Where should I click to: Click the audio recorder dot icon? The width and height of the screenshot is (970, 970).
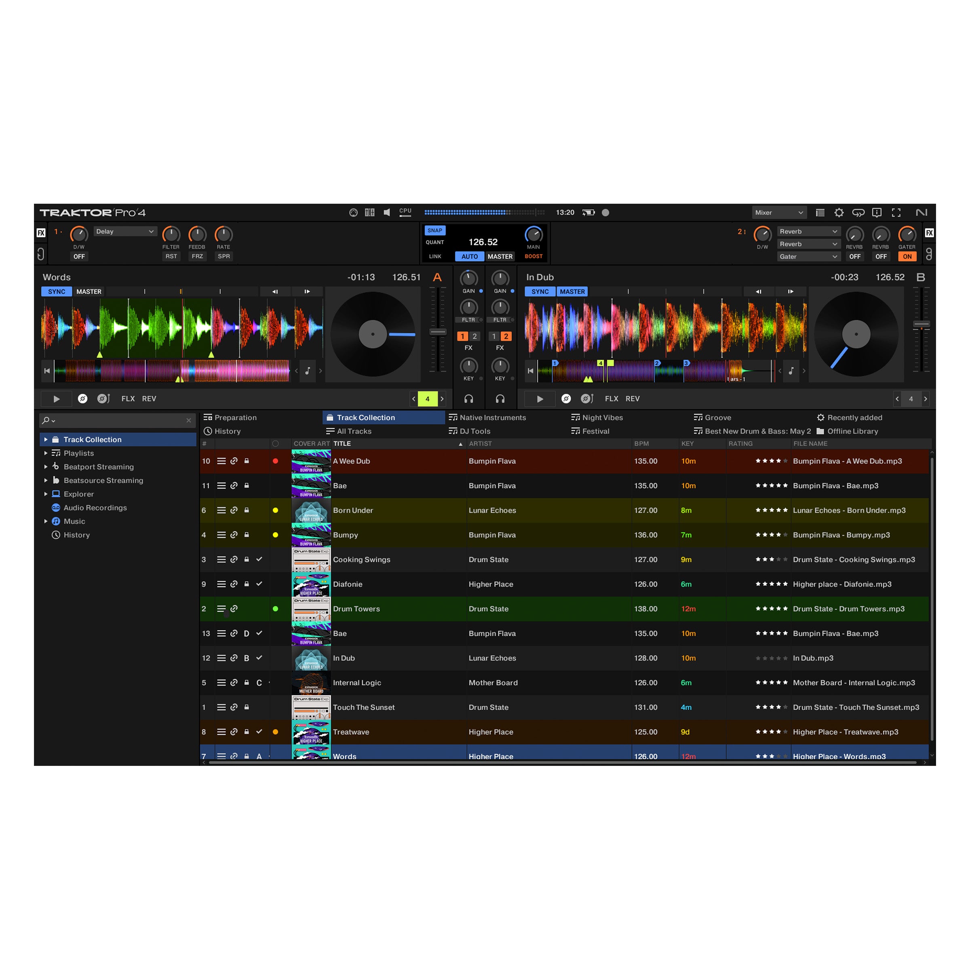click(605, 212)
